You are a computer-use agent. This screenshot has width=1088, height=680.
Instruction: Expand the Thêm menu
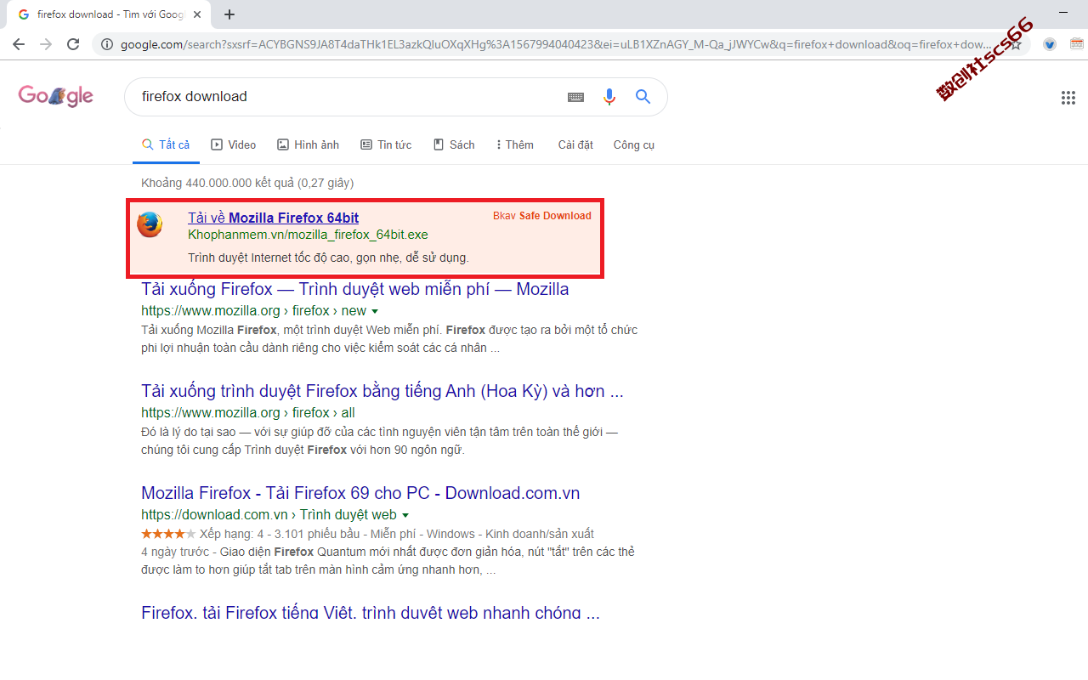pos(515,144)
